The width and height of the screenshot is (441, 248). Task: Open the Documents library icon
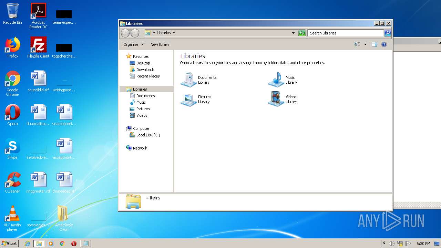click(x=199, y=80)
